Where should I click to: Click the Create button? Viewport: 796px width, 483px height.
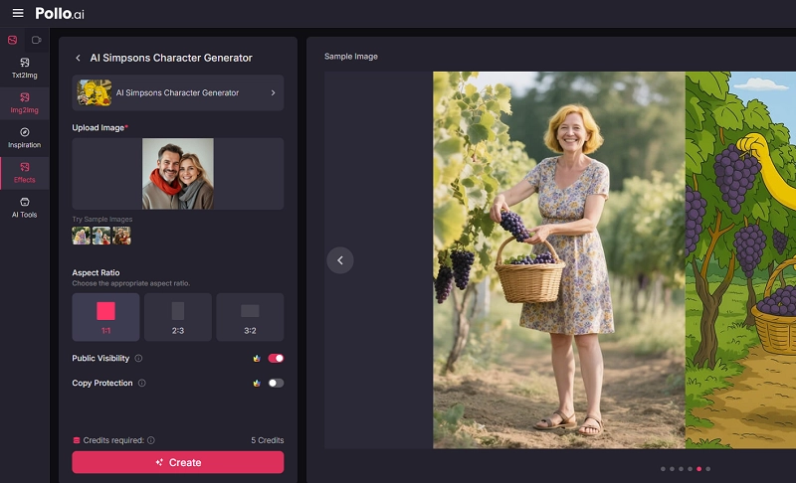(177, 462)
